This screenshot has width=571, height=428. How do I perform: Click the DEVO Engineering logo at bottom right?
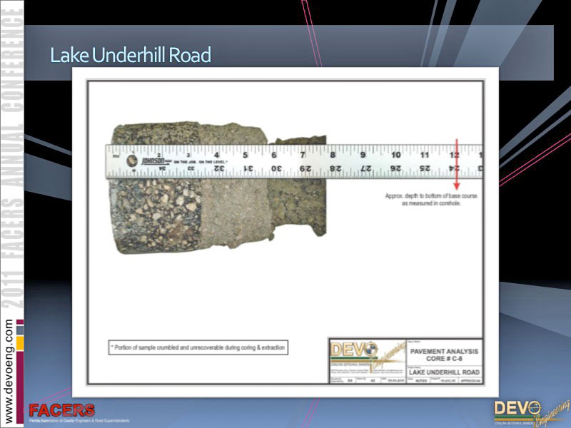[527, 411]
